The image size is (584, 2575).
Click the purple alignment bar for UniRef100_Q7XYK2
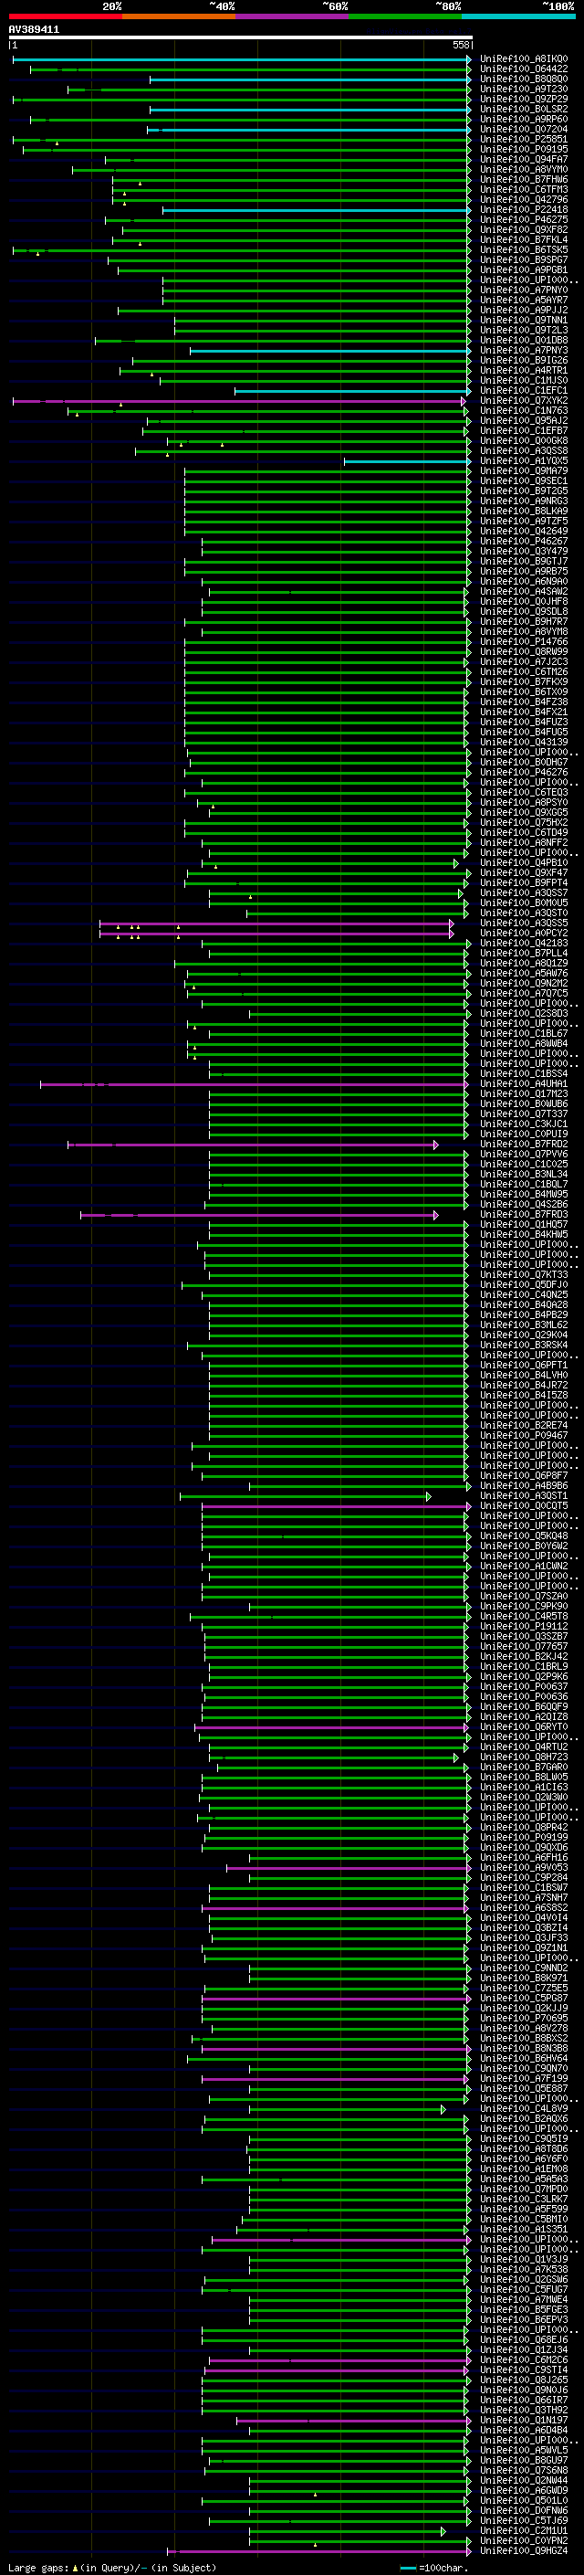(238, 401)
